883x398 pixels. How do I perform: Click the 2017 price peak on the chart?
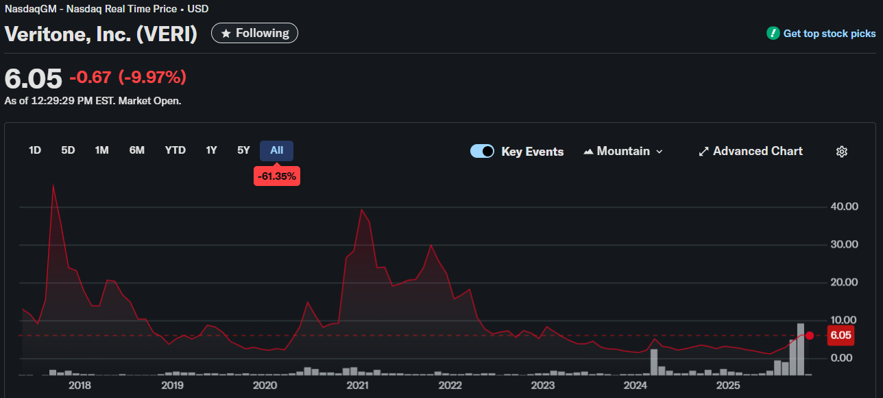pos(53,185)
